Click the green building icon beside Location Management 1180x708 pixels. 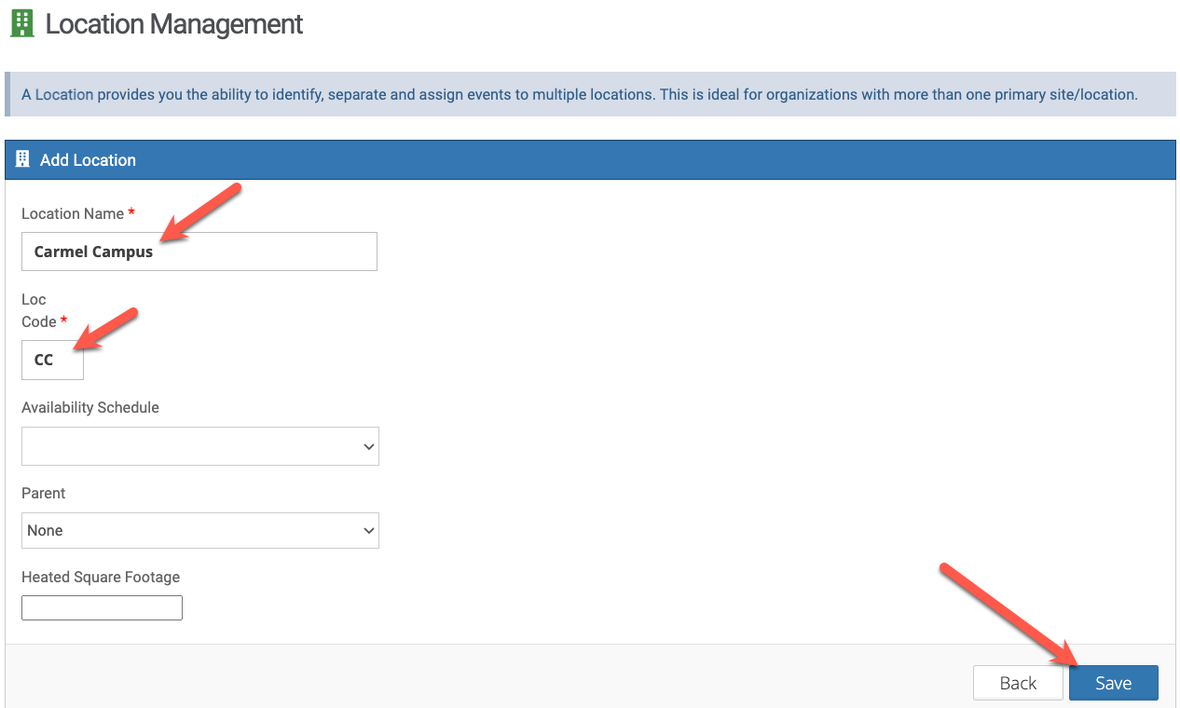[x=21, y=23]
